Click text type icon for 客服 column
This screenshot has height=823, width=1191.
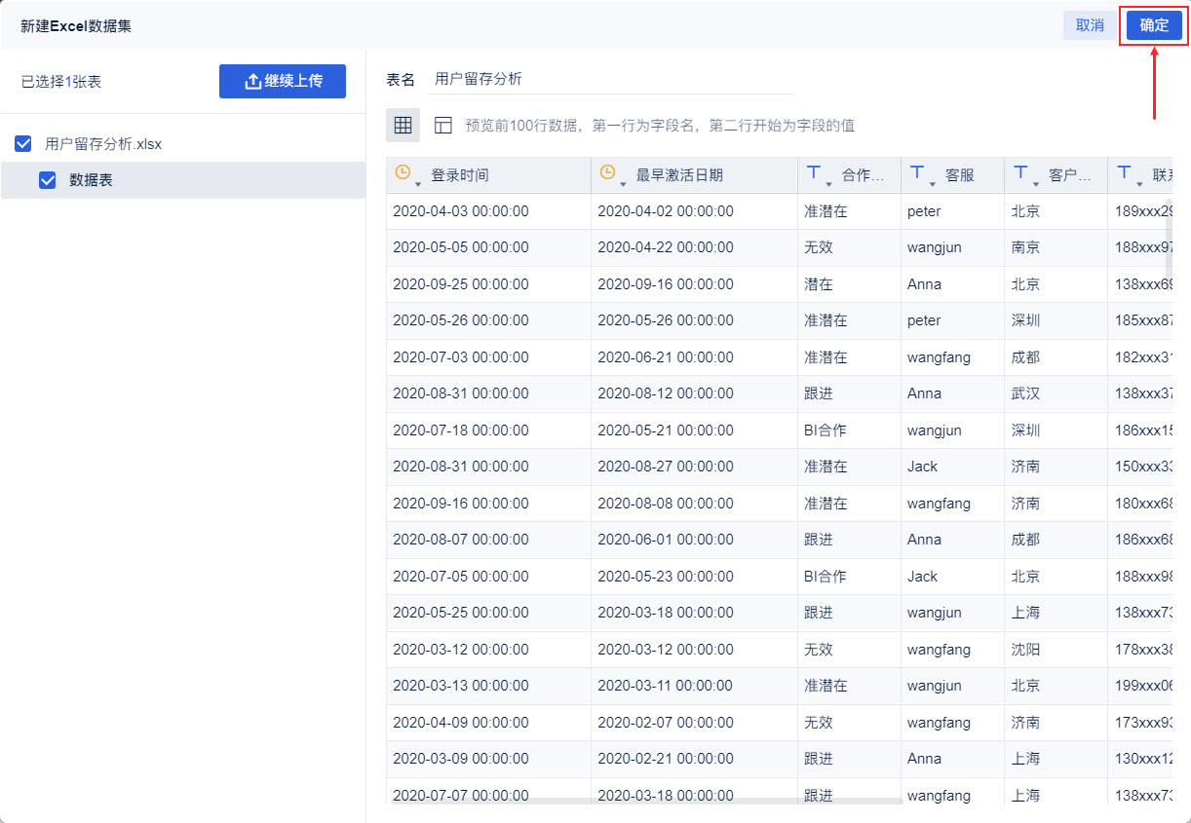pyautogui.click(x=916, y=172)
